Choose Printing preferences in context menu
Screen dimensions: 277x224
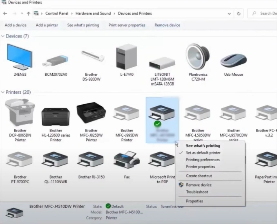[x=203, y=160]
